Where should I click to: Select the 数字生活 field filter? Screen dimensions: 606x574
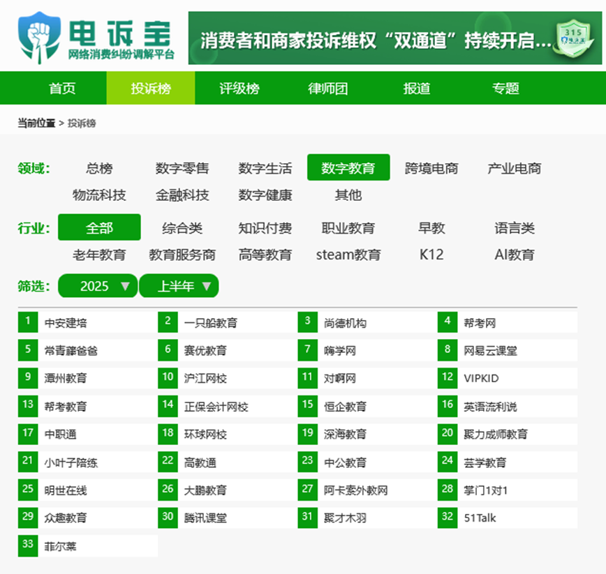coord(265,168)
